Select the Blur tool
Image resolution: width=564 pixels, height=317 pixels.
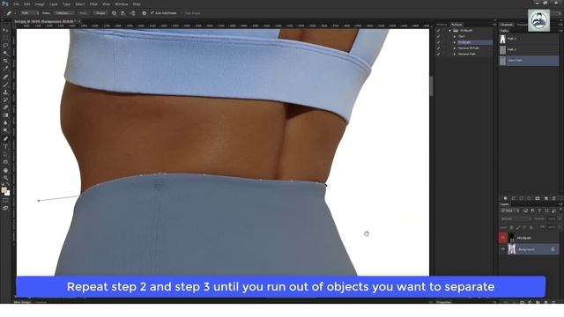(x=5, y=122)
